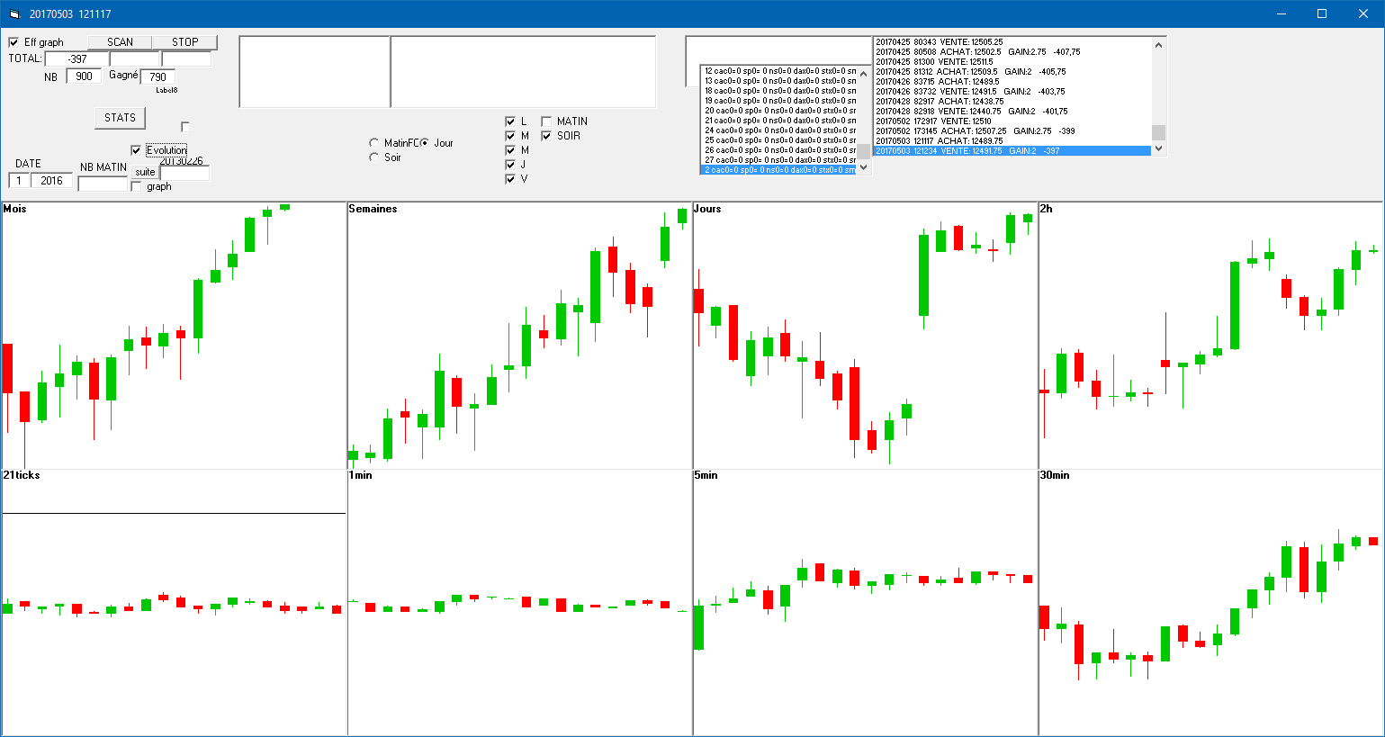This screenshot has width=1385, height=737.
Task: Select the Soir radio button
Action: click(374, 157)
